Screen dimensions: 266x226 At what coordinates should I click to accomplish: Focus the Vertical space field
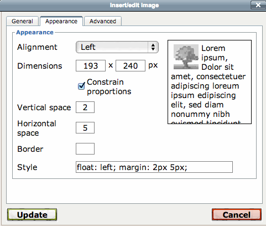tap(85, 107)
